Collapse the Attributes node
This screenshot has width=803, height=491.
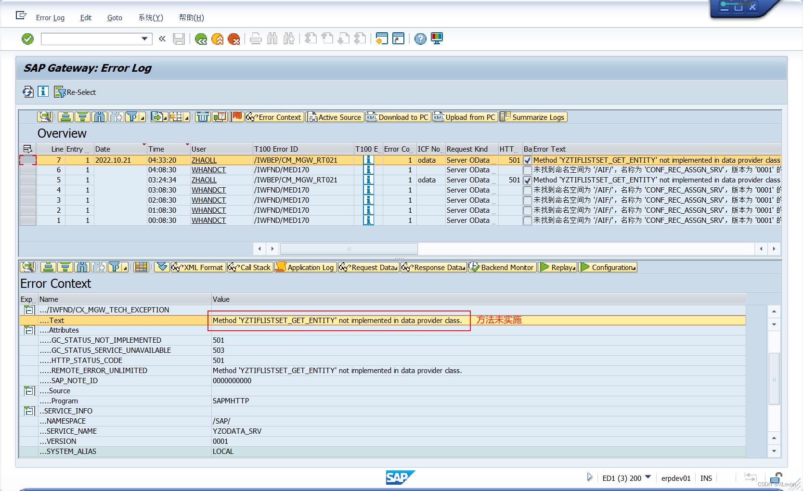point(29,330)
